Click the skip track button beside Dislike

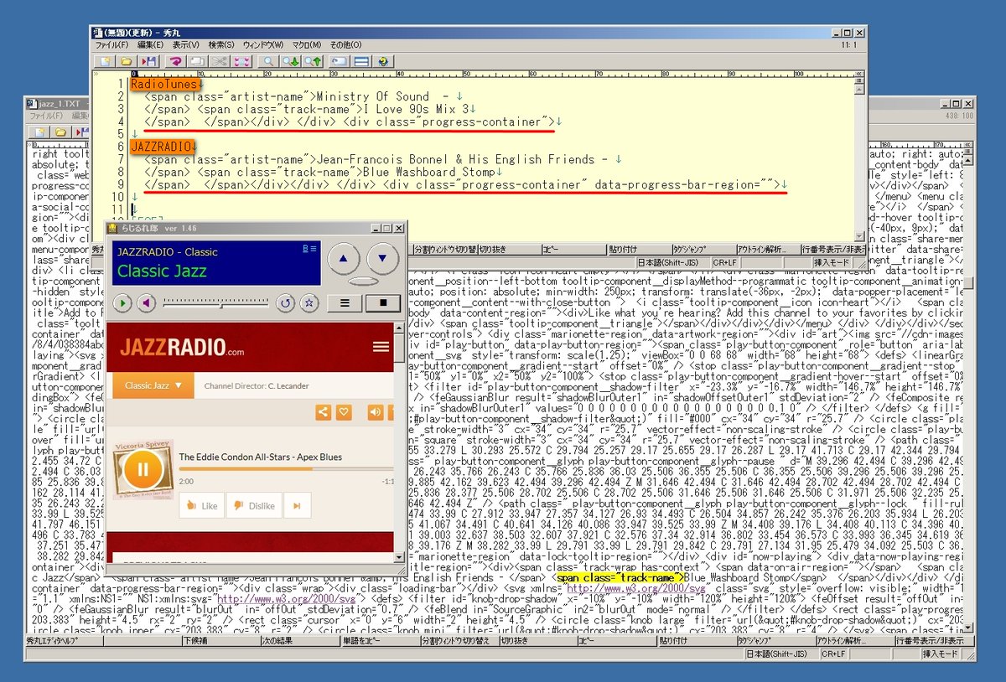point(298,505)
